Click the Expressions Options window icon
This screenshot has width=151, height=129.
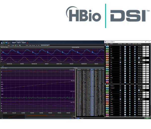point(106,42)
